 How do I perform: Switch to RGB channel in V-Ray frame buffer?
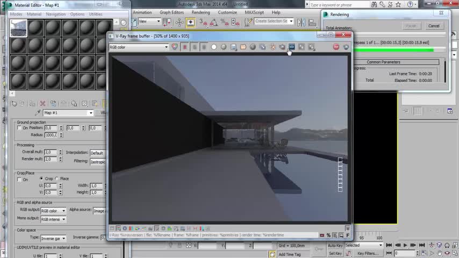175,47
